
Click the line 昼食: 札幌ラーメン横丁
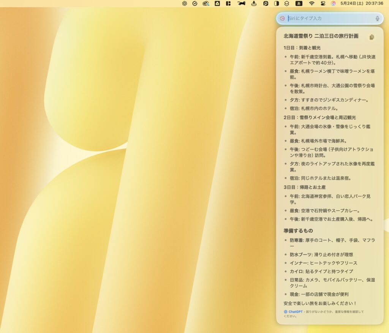pyautogui.click(x=332, y=74)
